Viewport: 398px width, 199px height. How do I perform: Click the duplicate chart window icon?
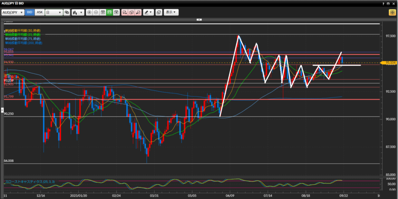(x=159, y=12)
